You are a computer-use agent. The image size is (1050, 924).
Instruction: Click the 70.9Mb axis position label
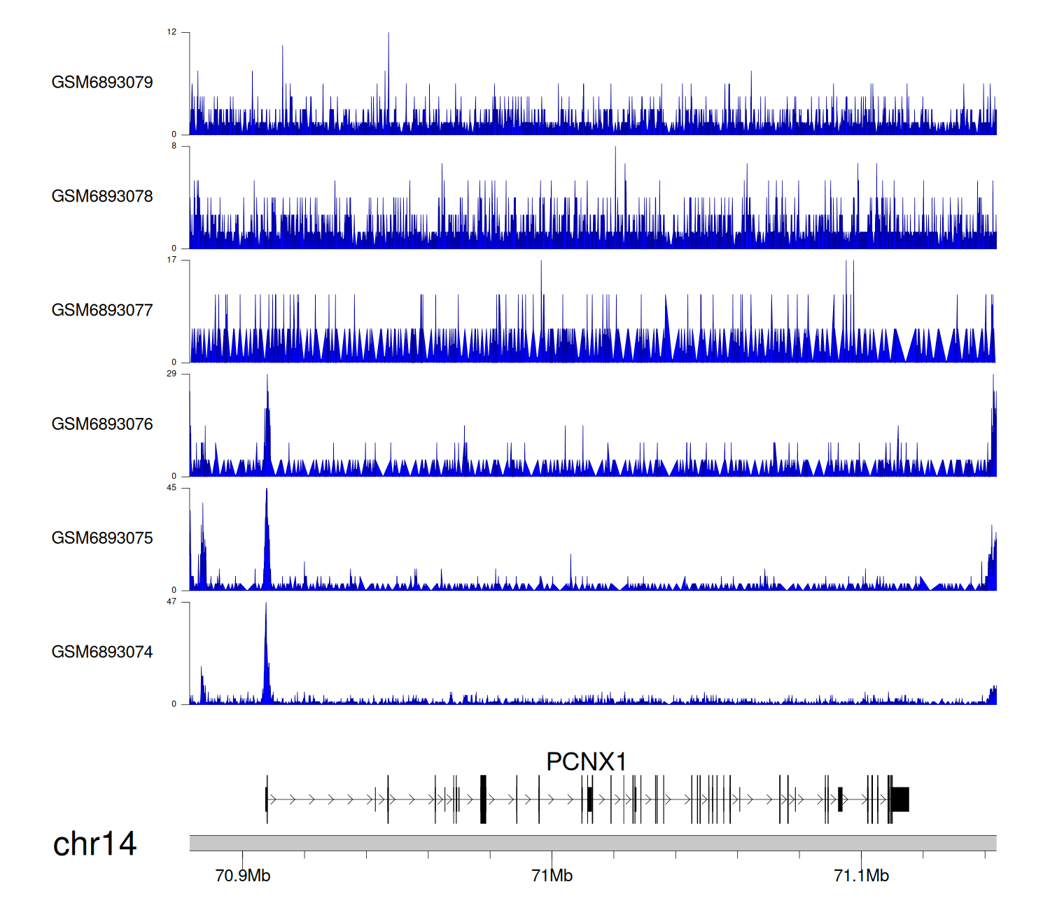[243, 876]
